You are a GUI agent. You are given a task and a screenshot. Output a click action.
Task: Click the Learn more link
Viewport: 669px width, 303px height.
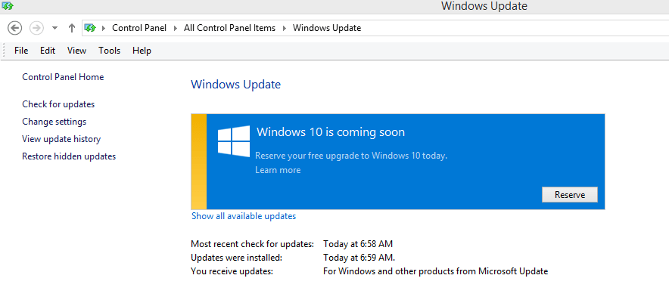coord(278,170)
